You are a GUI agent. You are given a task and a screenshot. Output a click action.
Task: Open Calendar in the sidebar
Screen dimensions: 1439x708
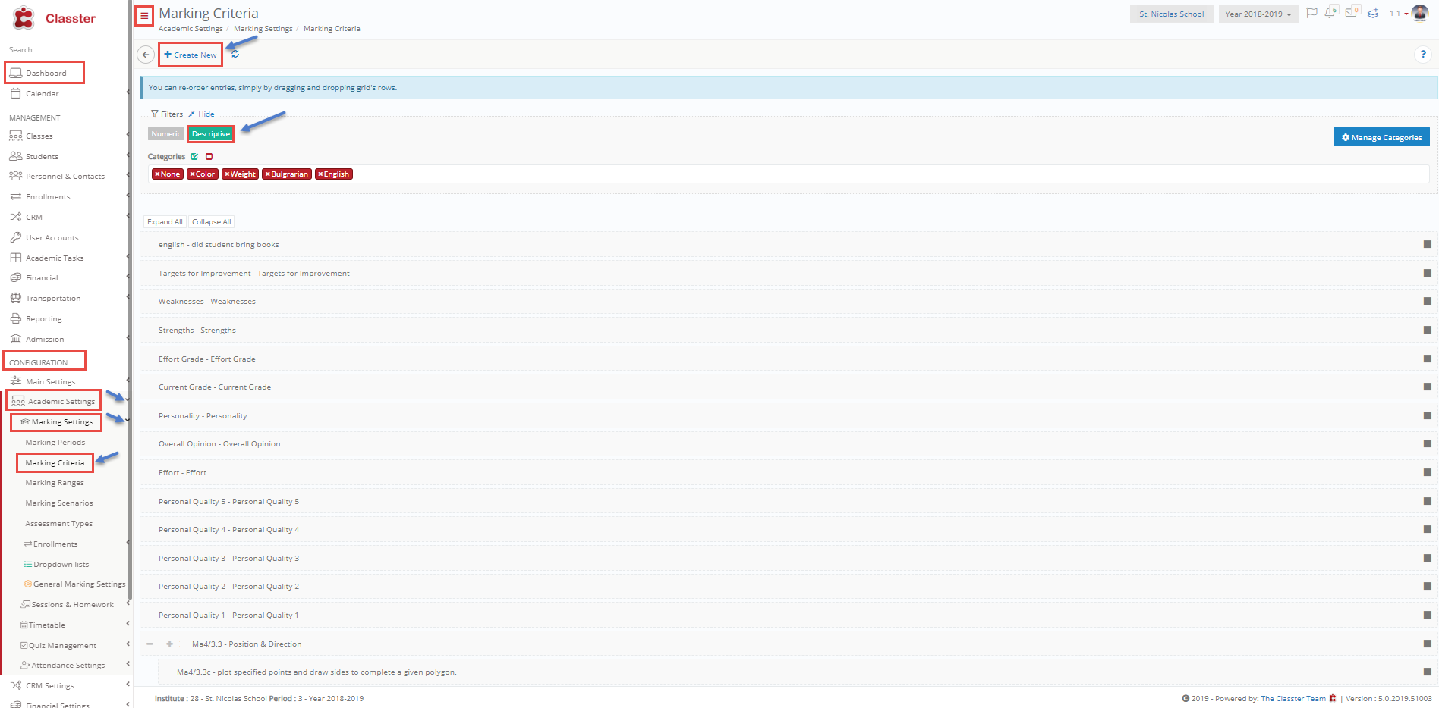pyautogui.click(x=42, y=93)
